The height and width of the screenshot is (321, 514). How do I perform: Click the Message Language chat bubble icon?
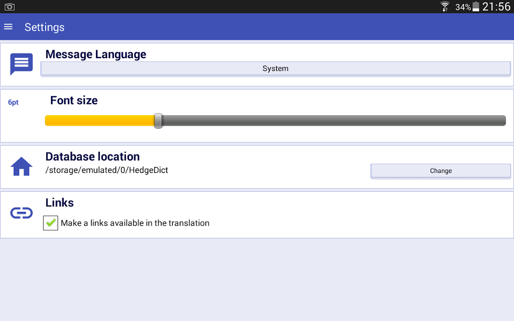pyautogui.click(x=21, y=64)
